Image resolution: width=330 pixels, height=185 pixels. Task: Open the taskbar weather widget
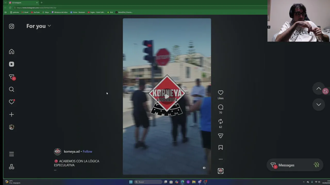point(13,182)
